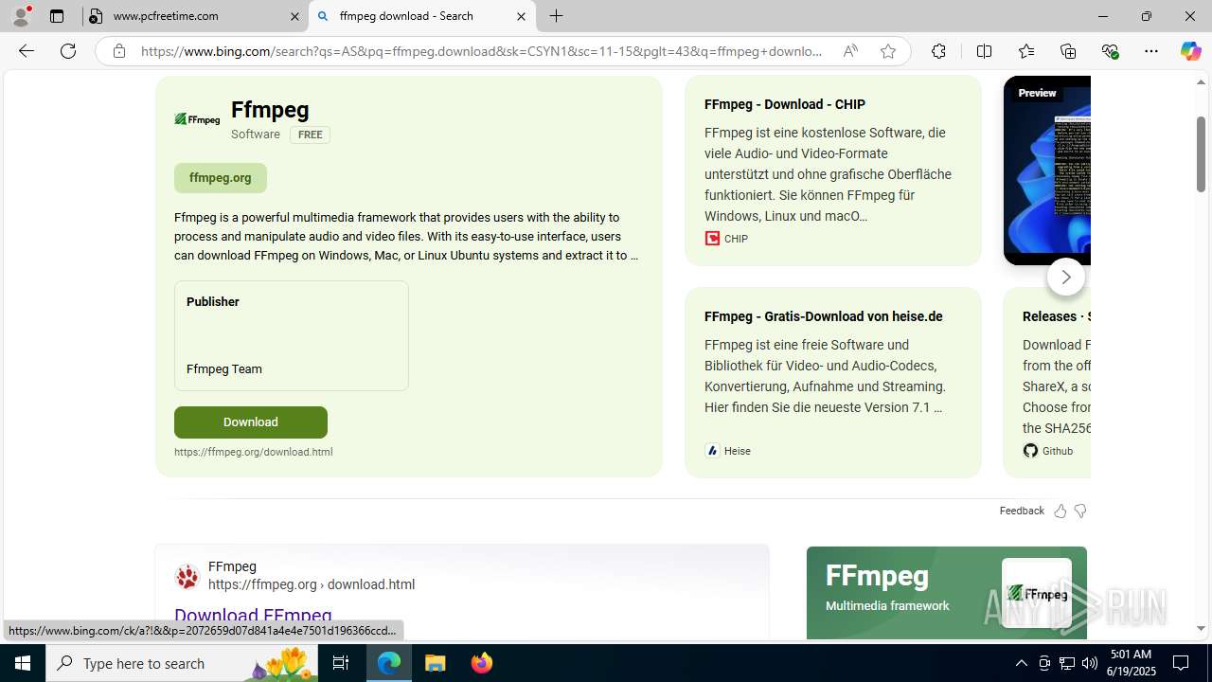Open the tab actions menu icon
This screenshot has width=1212, height=682.
[57, 16]
